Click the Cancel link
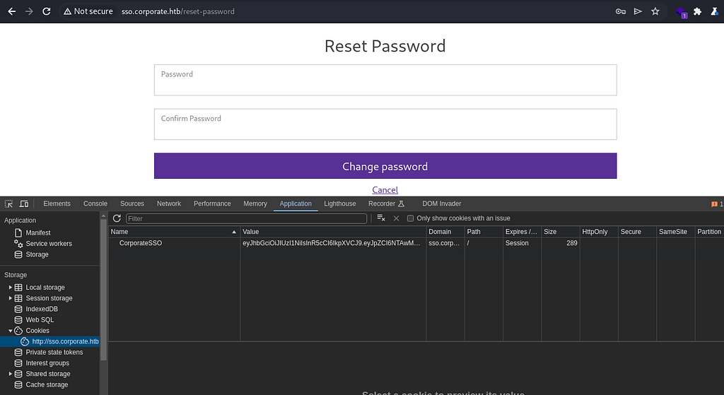This screenshot has height=395, width=724. click(385, 189)
